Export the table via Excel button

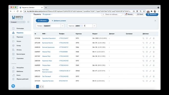click(x=140, y=14)
